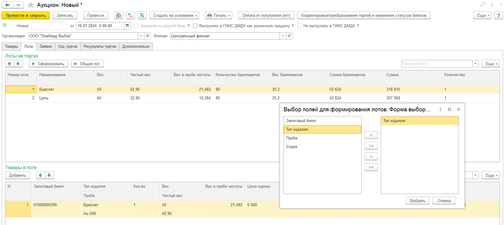Image resolution: width=504 pixels, height=225 pixels.
Task: Click Провести и закрыть
Action: click(26, 15)
